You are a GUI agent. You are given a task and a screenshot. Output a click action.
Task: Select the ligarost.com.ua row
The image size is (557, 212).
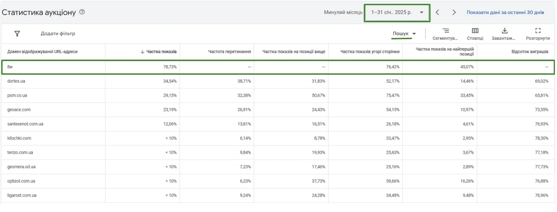[x=278, y=195]
